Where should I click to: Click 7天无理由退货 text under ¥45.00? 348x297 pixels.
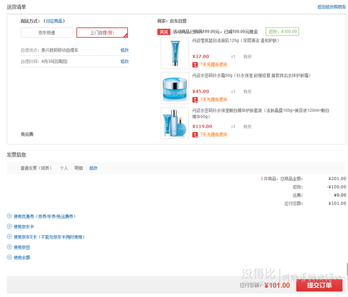click(213, 99)
